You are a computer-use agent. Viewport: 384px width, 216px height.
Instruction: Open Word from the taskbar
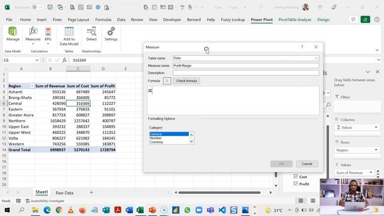click(129, 210)
